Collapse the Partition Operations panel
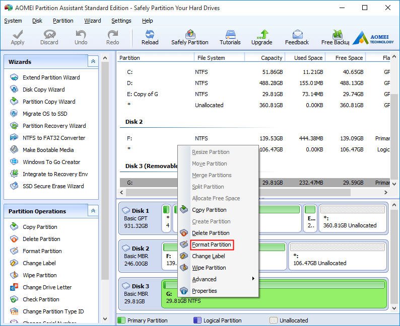The height and width of the screenshot is (326, 400). [93, 211]
